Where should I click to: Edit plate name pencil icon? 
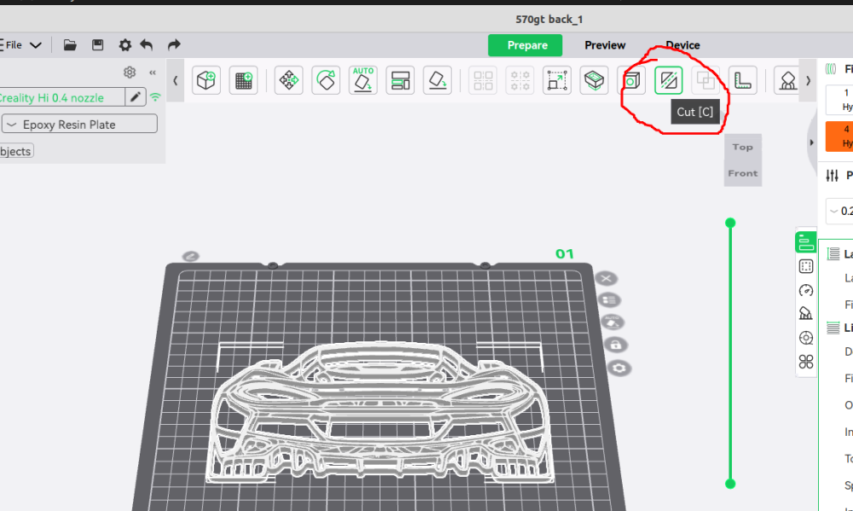click(x=190, y=256)
